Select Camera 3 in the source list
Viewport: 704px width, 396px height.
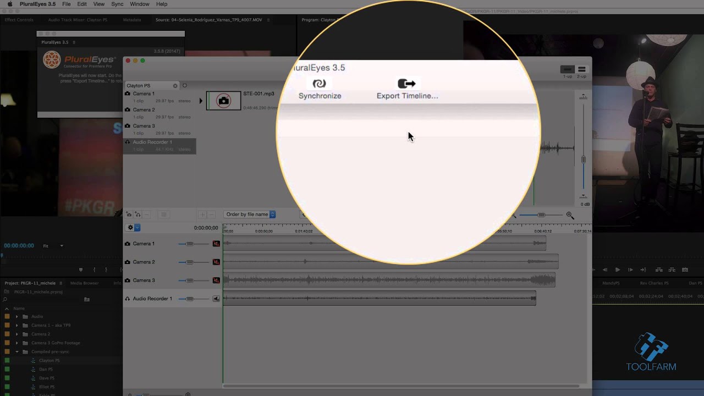click(159, 129)
